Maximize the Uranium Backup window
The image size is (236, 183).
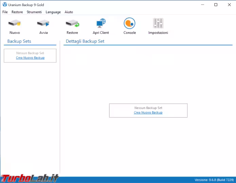pyautogui.click(x=216, y=5)
